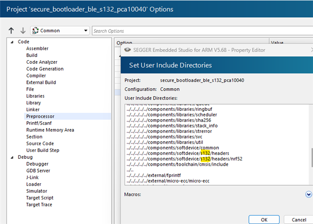313x224 pixels.
Task: Click the Search Options input field
Action: [202, 31]
